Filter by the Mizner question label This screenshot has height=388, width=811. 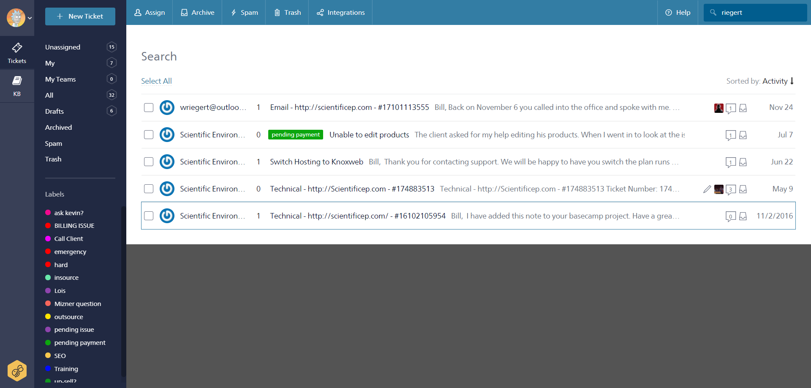[78, 304]
